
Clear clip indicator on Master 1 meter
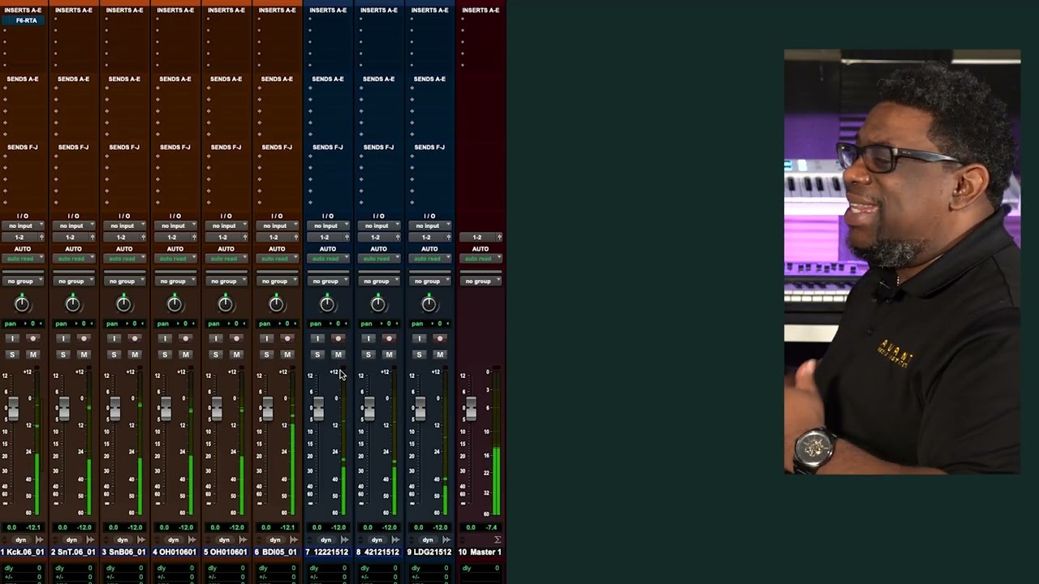(495, 368)
